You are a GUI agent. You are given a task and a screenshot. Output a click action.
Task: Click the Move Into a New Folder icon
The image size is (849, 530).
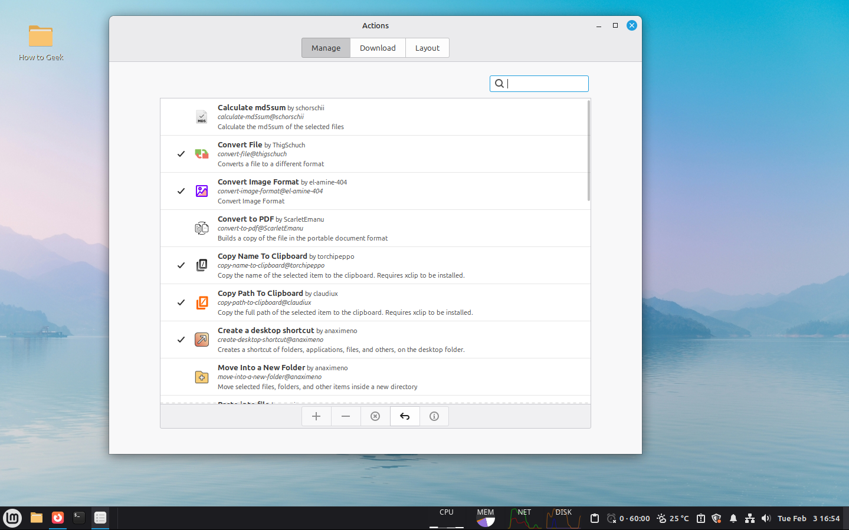tap(202, 377)
